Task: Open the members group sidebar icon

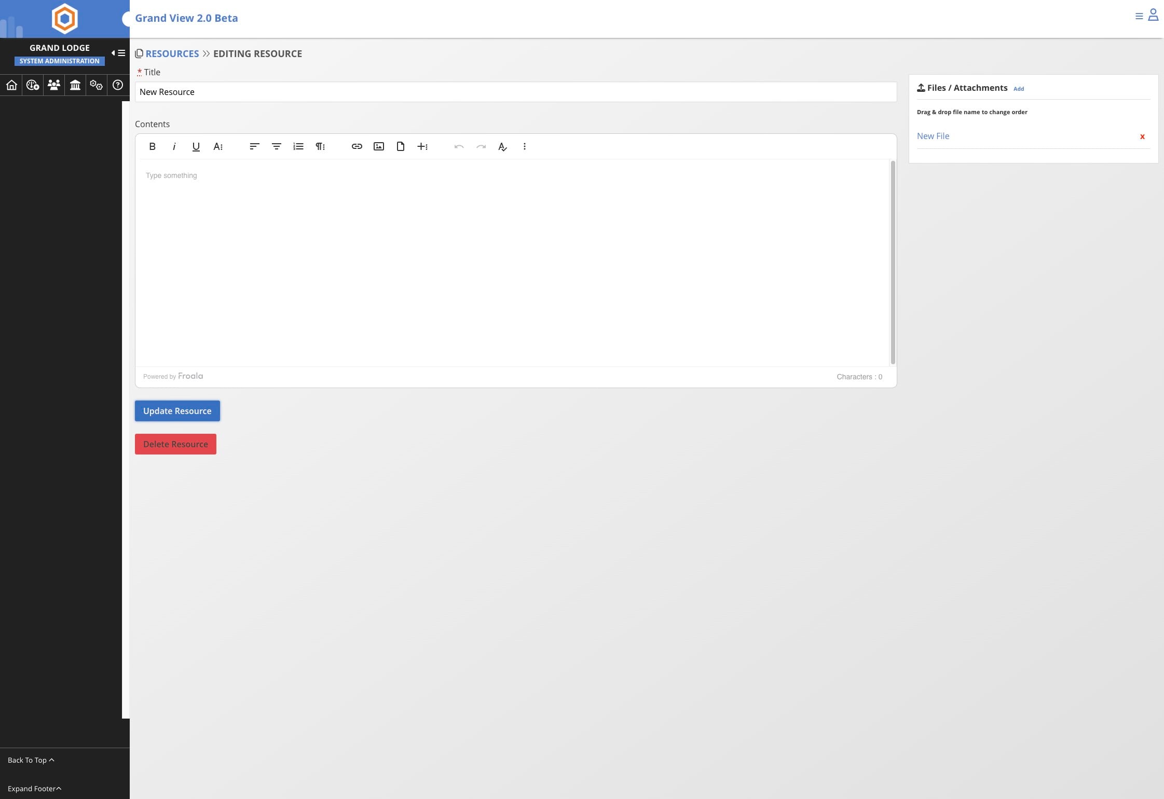Action: click(54, 85)
